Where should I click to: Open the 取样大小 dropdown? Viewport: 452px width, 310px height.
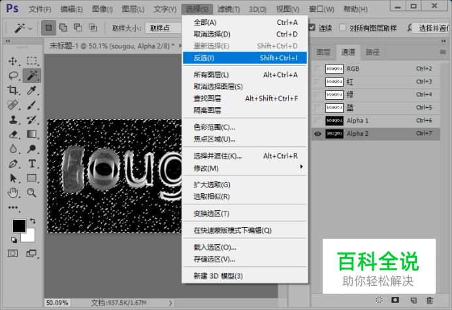tap(163, 28)
